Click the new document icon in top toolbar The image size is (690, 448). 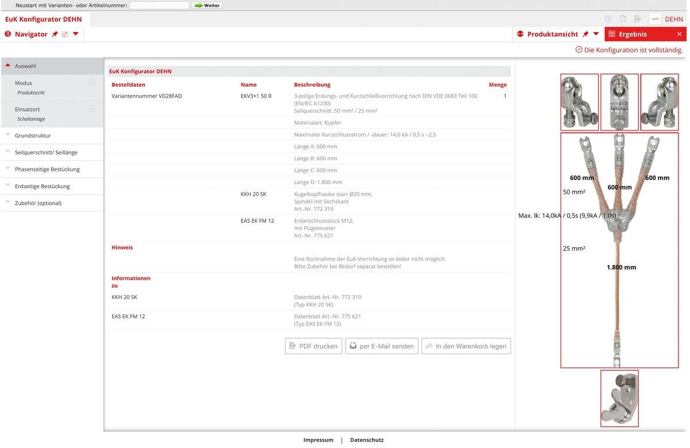623,19
